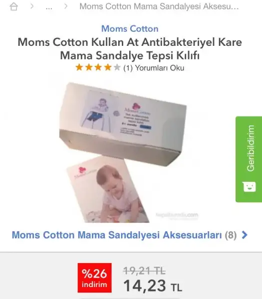Click the %26 indirim discount badge

(x=95, y=278)
